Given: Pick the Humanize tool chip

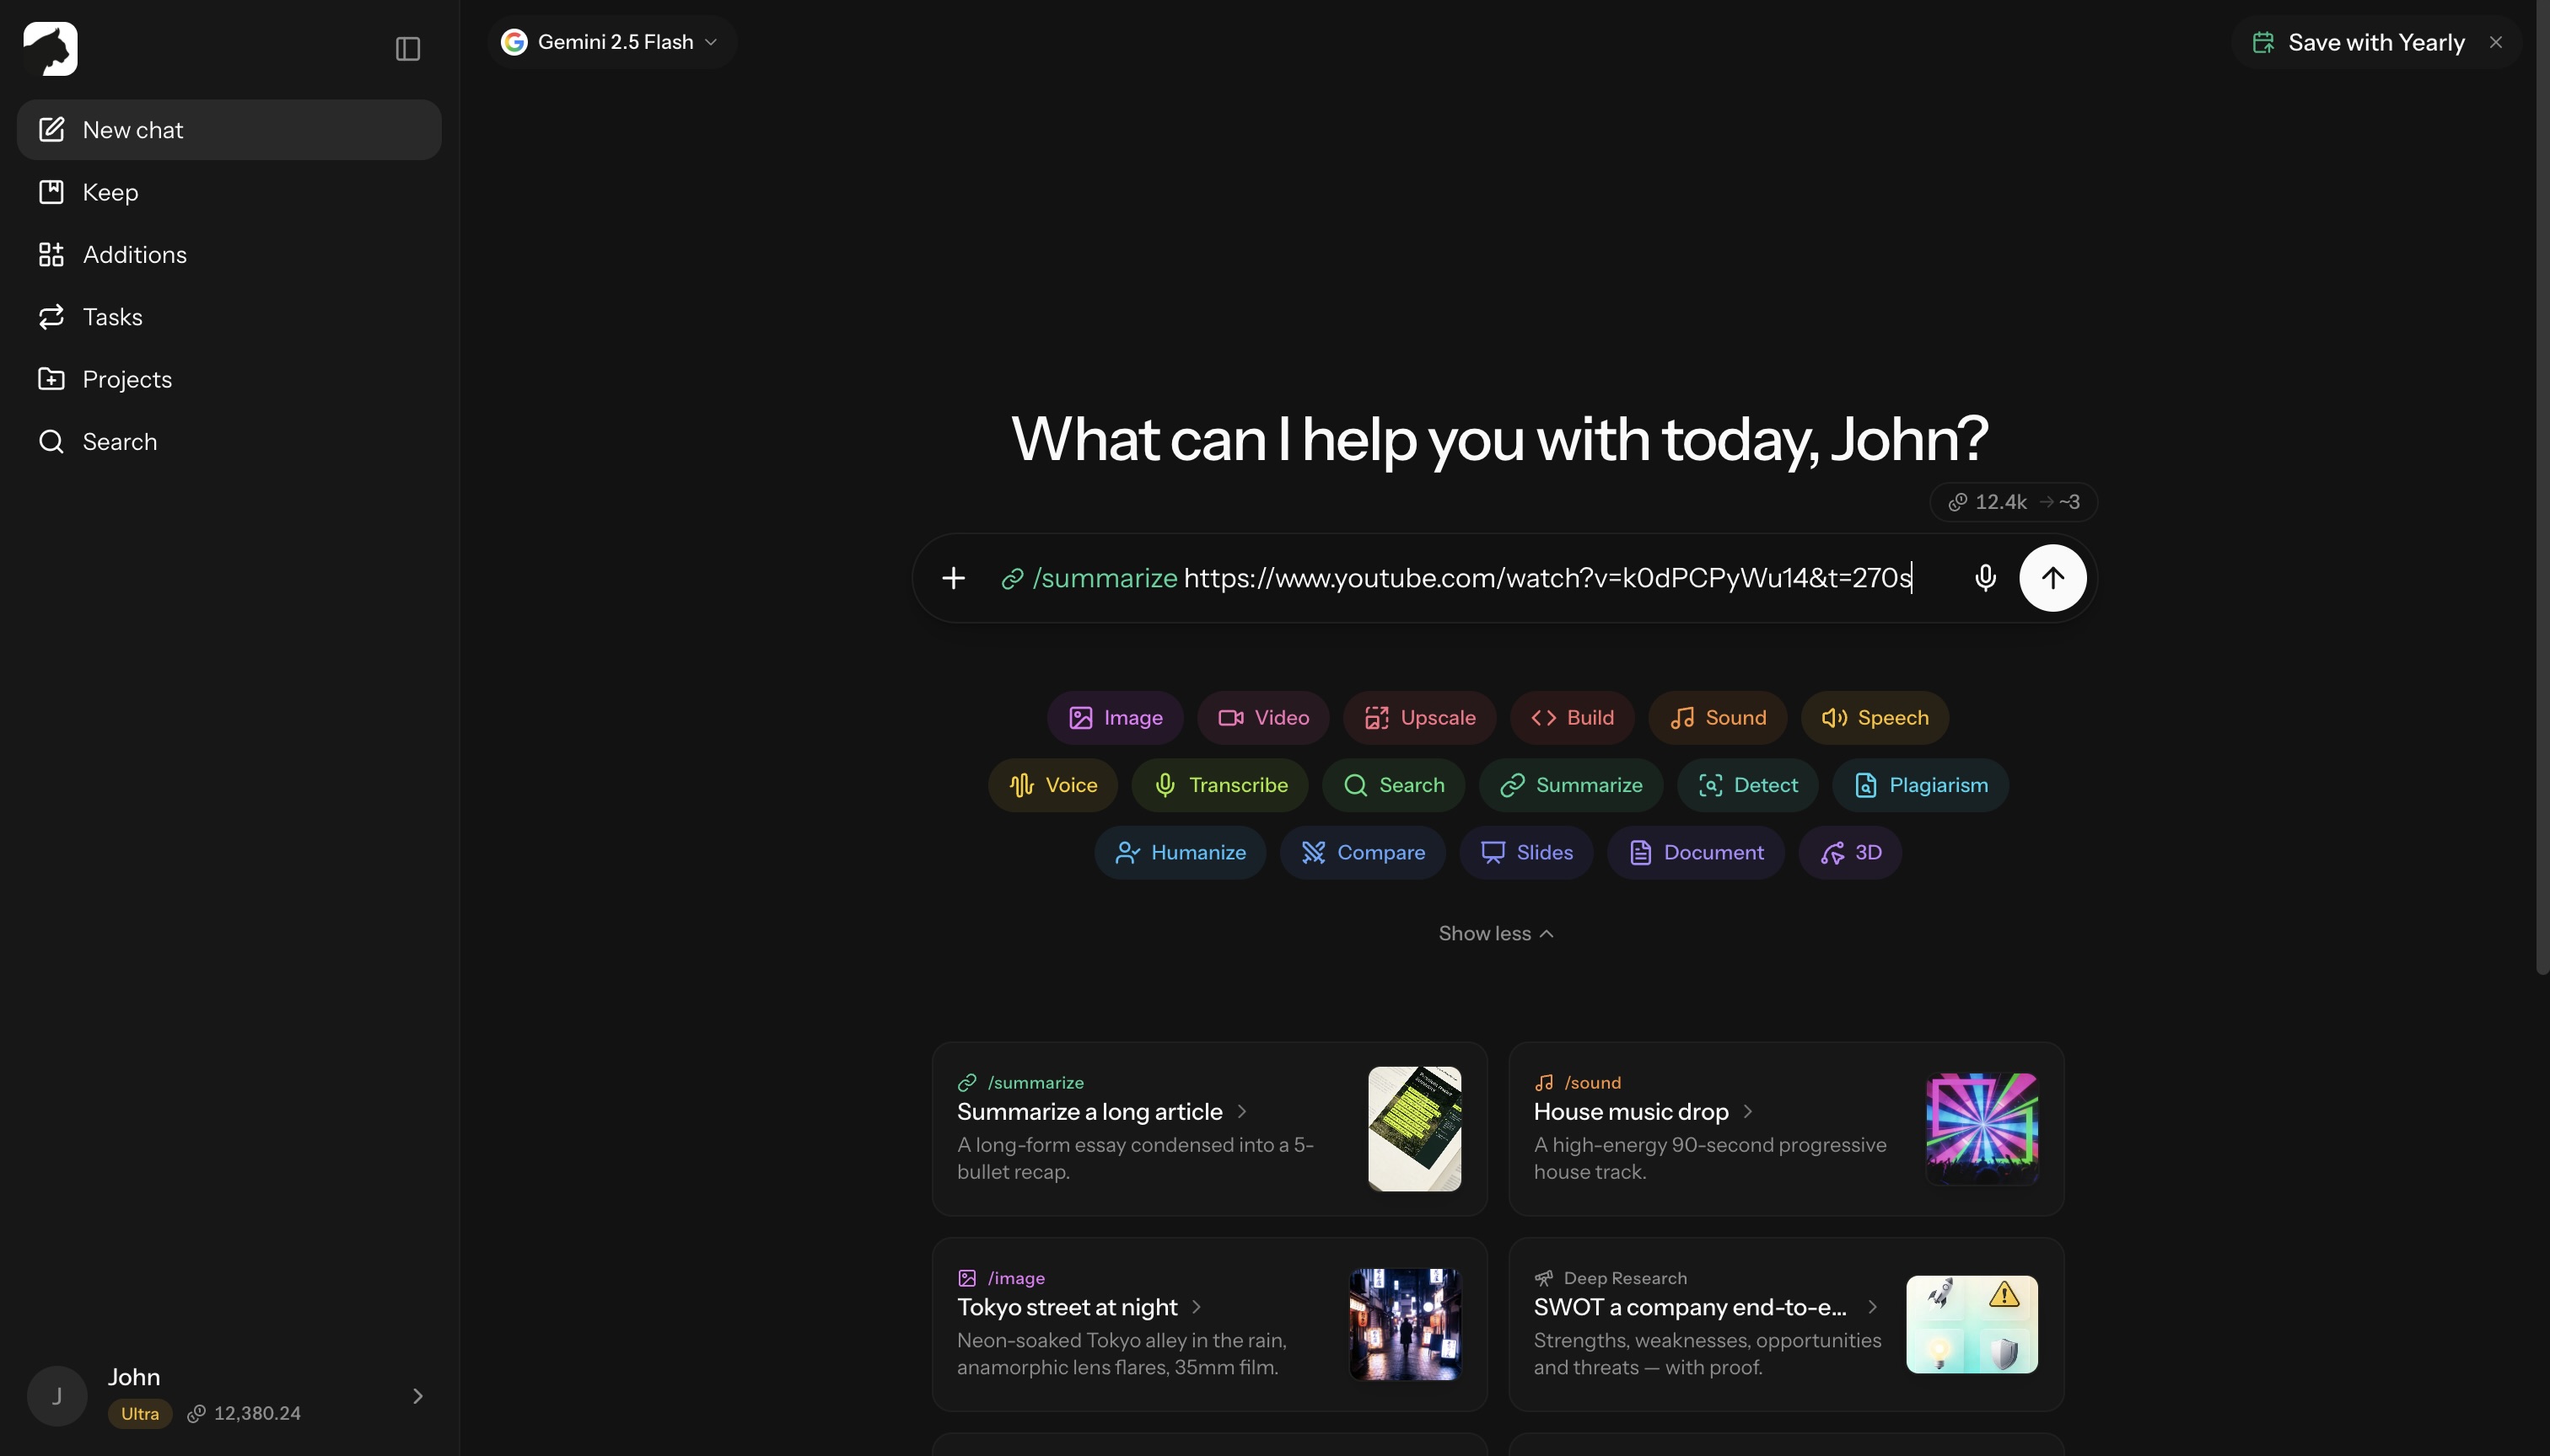Looking at the screenshot, I should point(1180,852).
